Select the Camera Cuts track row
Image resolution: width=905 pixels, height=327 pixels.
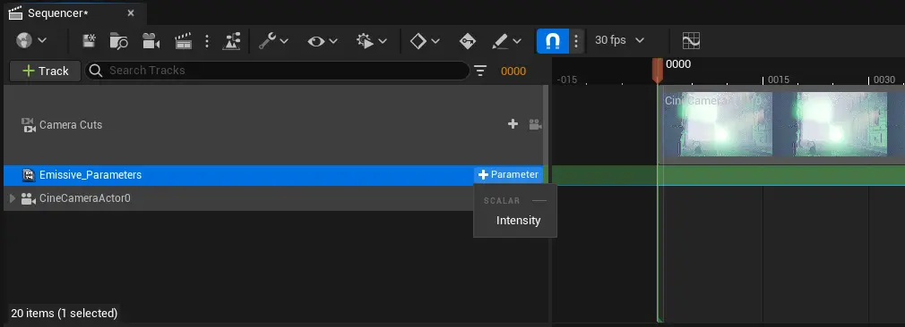tap(273, 124)
